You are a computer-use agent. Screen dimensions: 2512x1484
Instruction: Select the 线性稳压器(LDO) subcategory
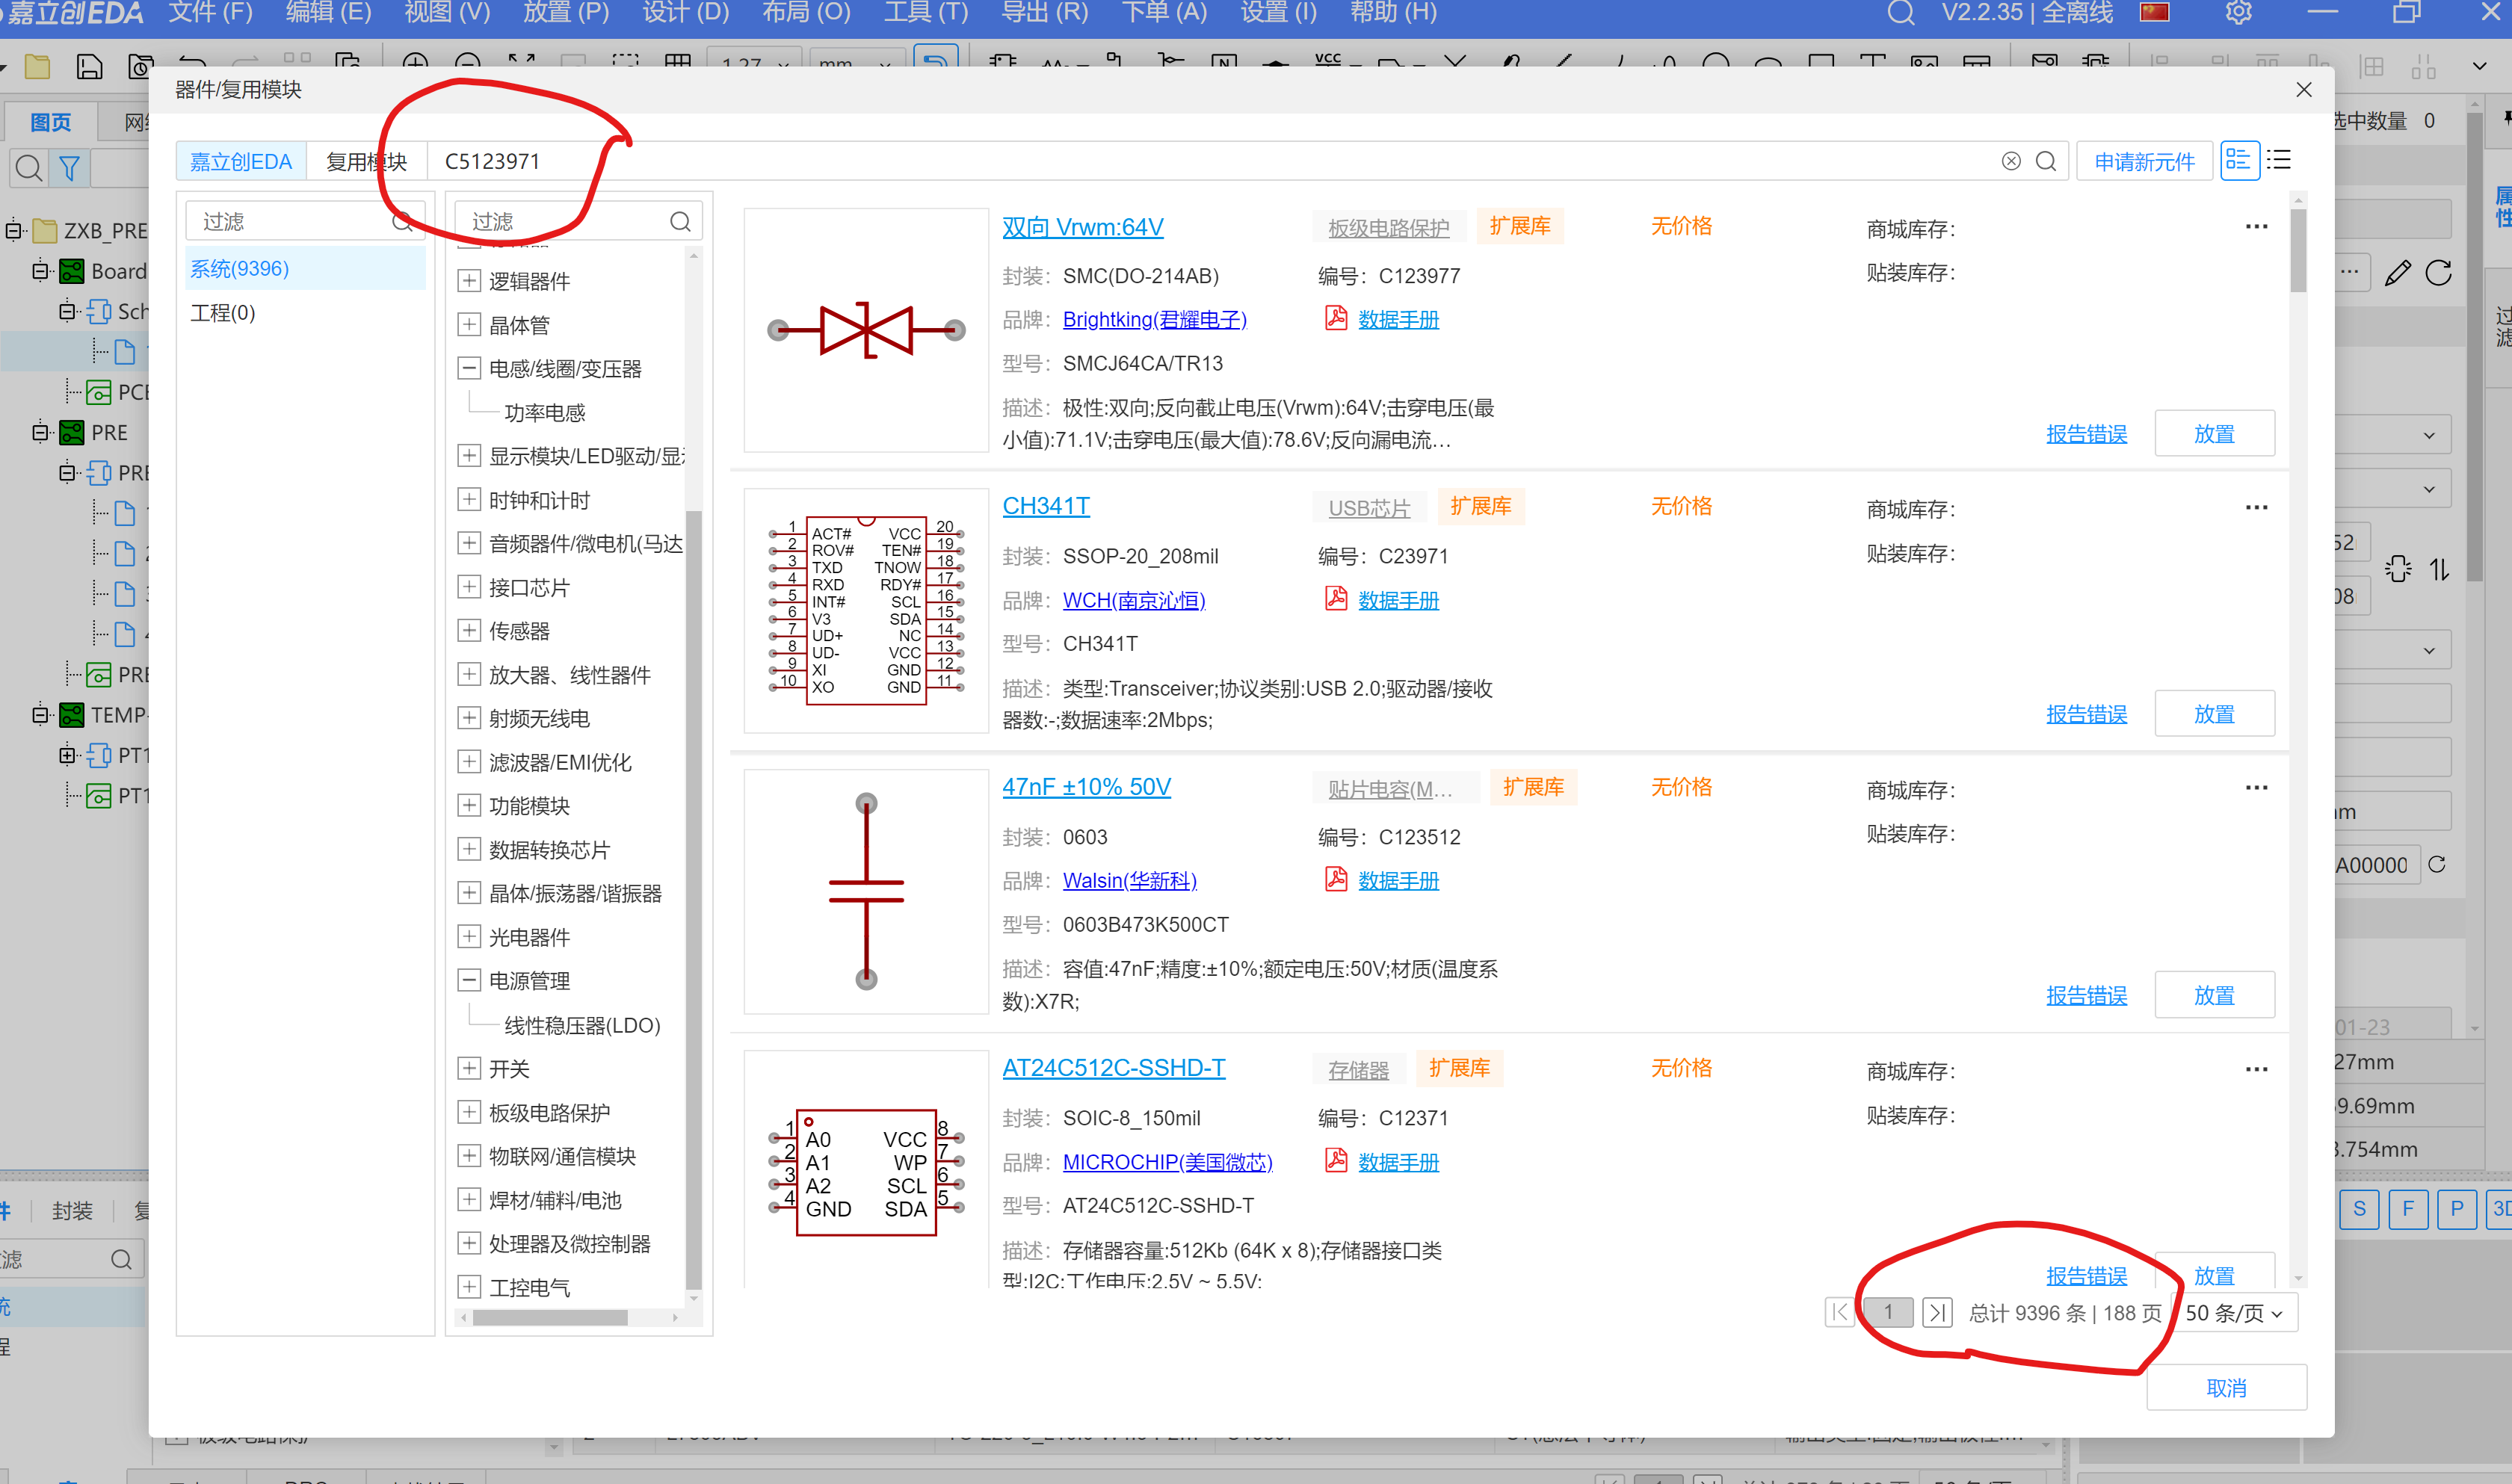(x=582, y=1025)
